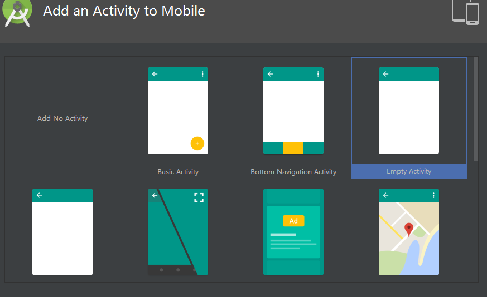Select the blank template in second row
487x297 pixels.
62,232
